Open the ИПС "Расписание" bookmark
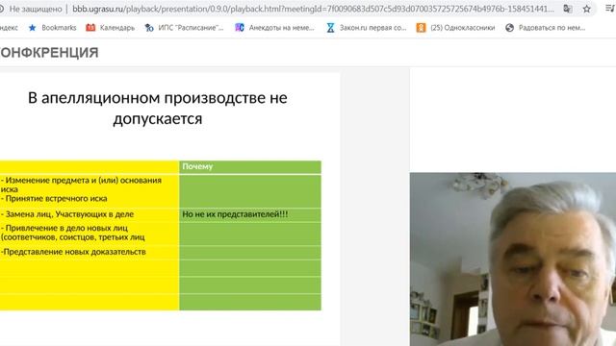The width and height of the screenshot is (616, 346). tap(184, 28)
